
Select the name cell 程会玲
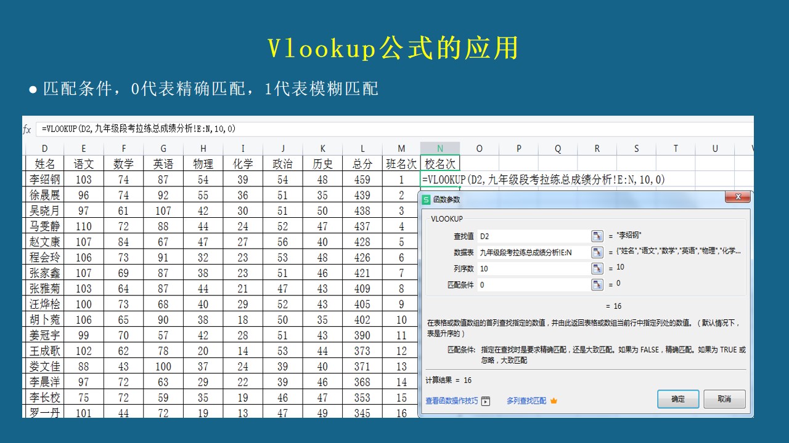pyautogui.click(x=44, y=257)
